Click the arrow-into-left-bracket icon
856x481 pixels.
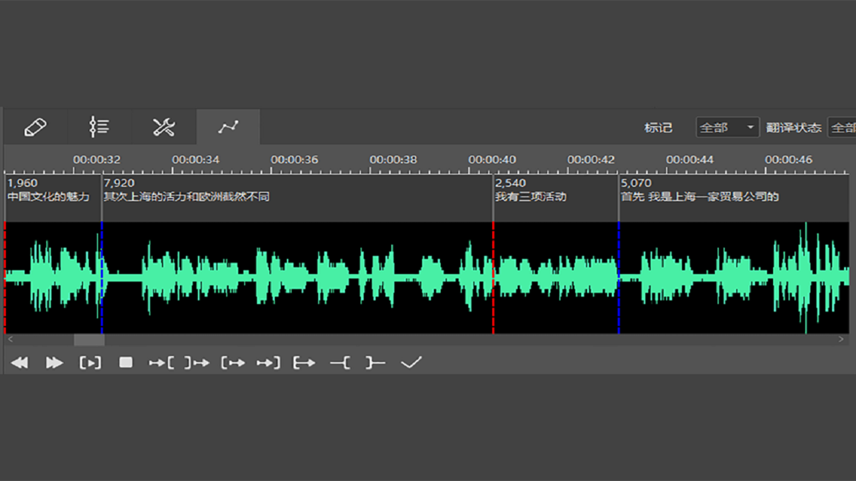(161, 363)
